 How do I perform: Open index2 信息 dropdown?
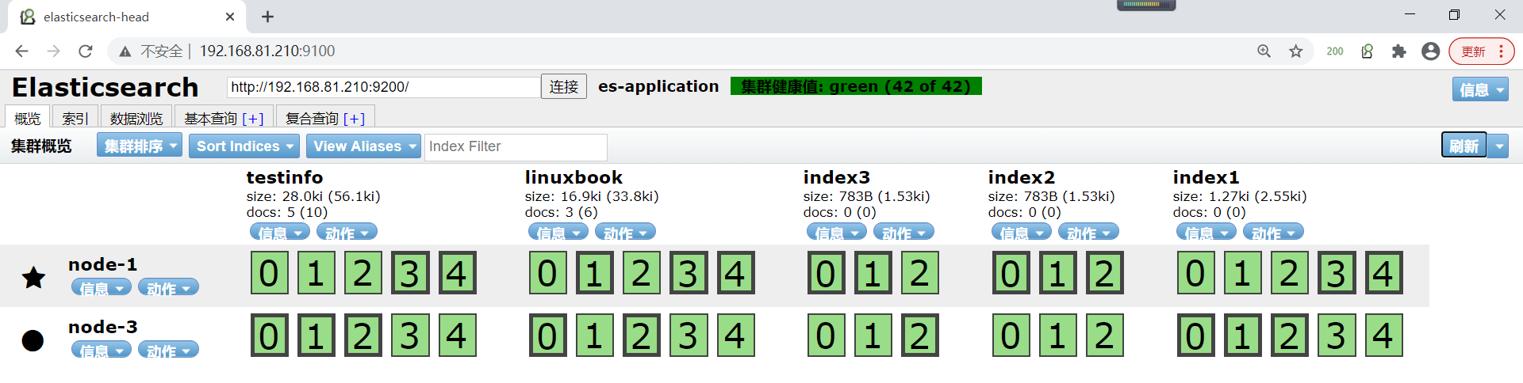[x=1022, y=233]
